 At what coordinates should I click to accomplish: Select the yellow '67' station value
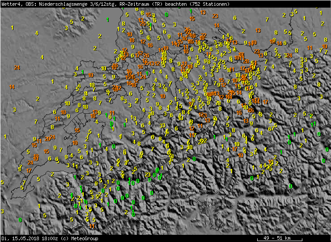point(271,129)
